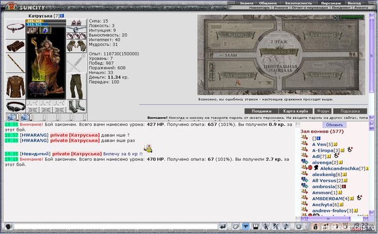Open the Безопасность top menu

pyautogui.click(x=299, y=3)
